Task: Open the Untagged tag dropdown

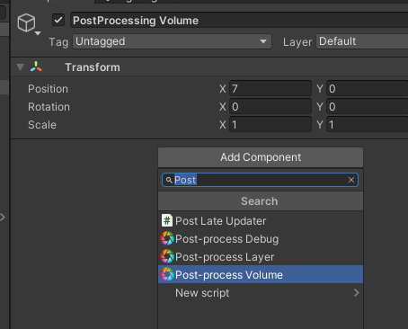Action: pos(172,41)
